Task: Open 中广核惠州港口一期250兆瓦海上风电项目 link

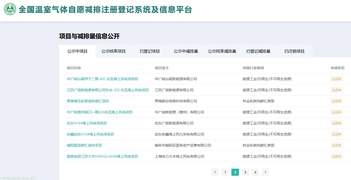Action: coord(100,112)
